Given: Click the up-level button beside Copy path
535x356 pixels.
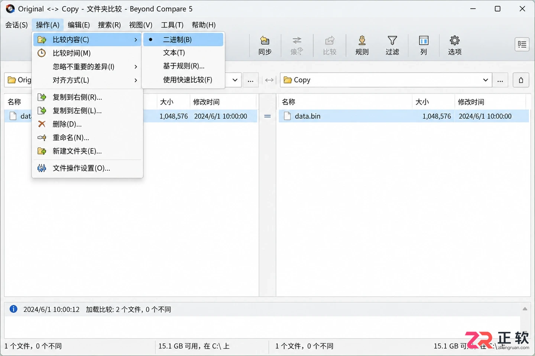Looking at the screenshot, I should tap(521, 80).
